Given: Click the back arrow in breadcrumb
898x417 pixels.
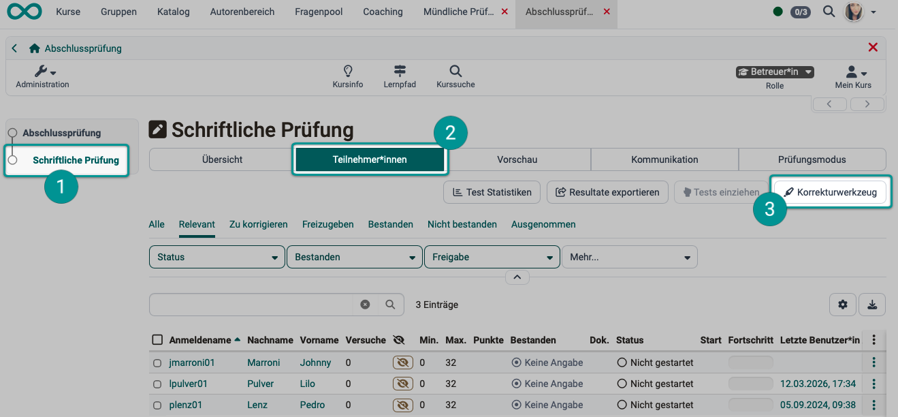Looking at the screenshot, I should [x=15, y=48].
